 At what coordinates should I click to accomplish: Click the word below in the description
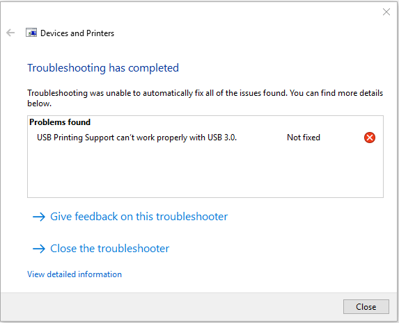[x=39, y=103]
